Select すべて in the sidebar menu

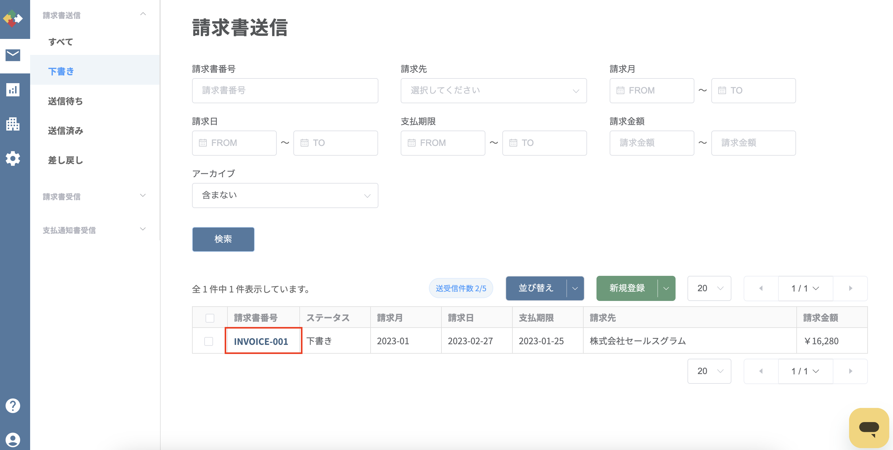(95, 42)
